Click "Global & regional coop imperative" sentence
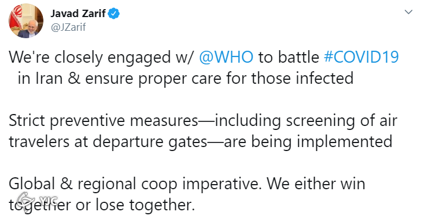Viewport: 422px width, 224px height. (x=135, y=184)
